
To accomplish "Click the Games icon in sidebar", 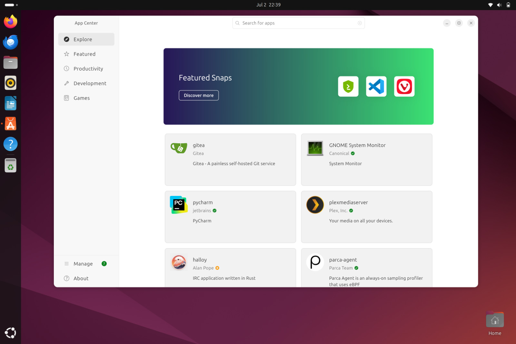I will pos(66,98).
